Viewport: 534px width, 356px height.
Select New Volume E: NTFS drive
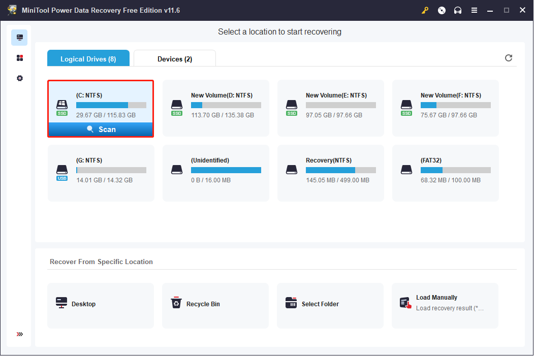pyautogui.click(x=330, y=108)
